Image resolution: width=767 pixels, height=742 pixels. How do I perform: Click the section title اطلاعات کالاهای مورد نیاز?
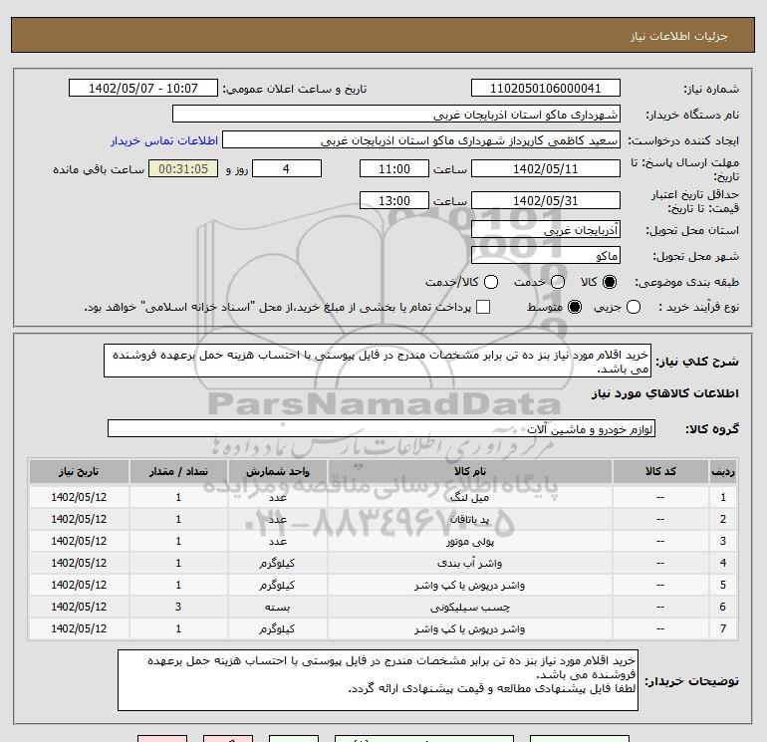point(665,393)
